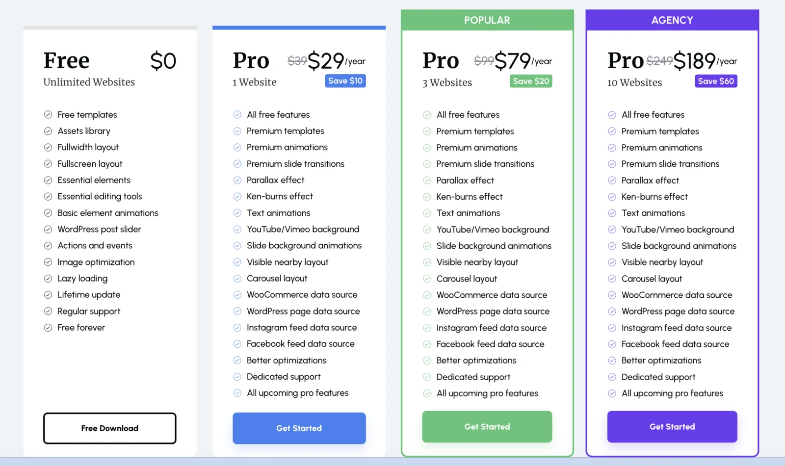Screen dimensions: 785x466
Task: Click the AGENCY plan header banner
Action: click(672, 20)
